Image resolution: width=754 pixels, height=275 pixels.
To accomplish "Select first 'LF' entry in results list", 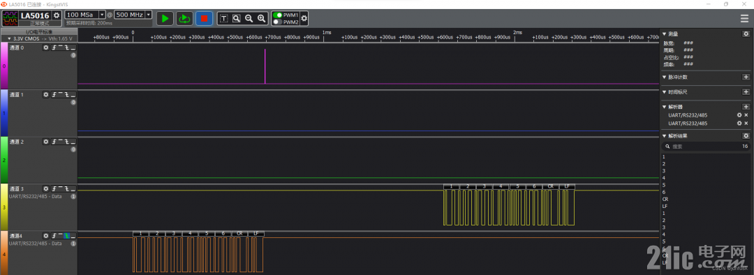I will tap(665, 207).
